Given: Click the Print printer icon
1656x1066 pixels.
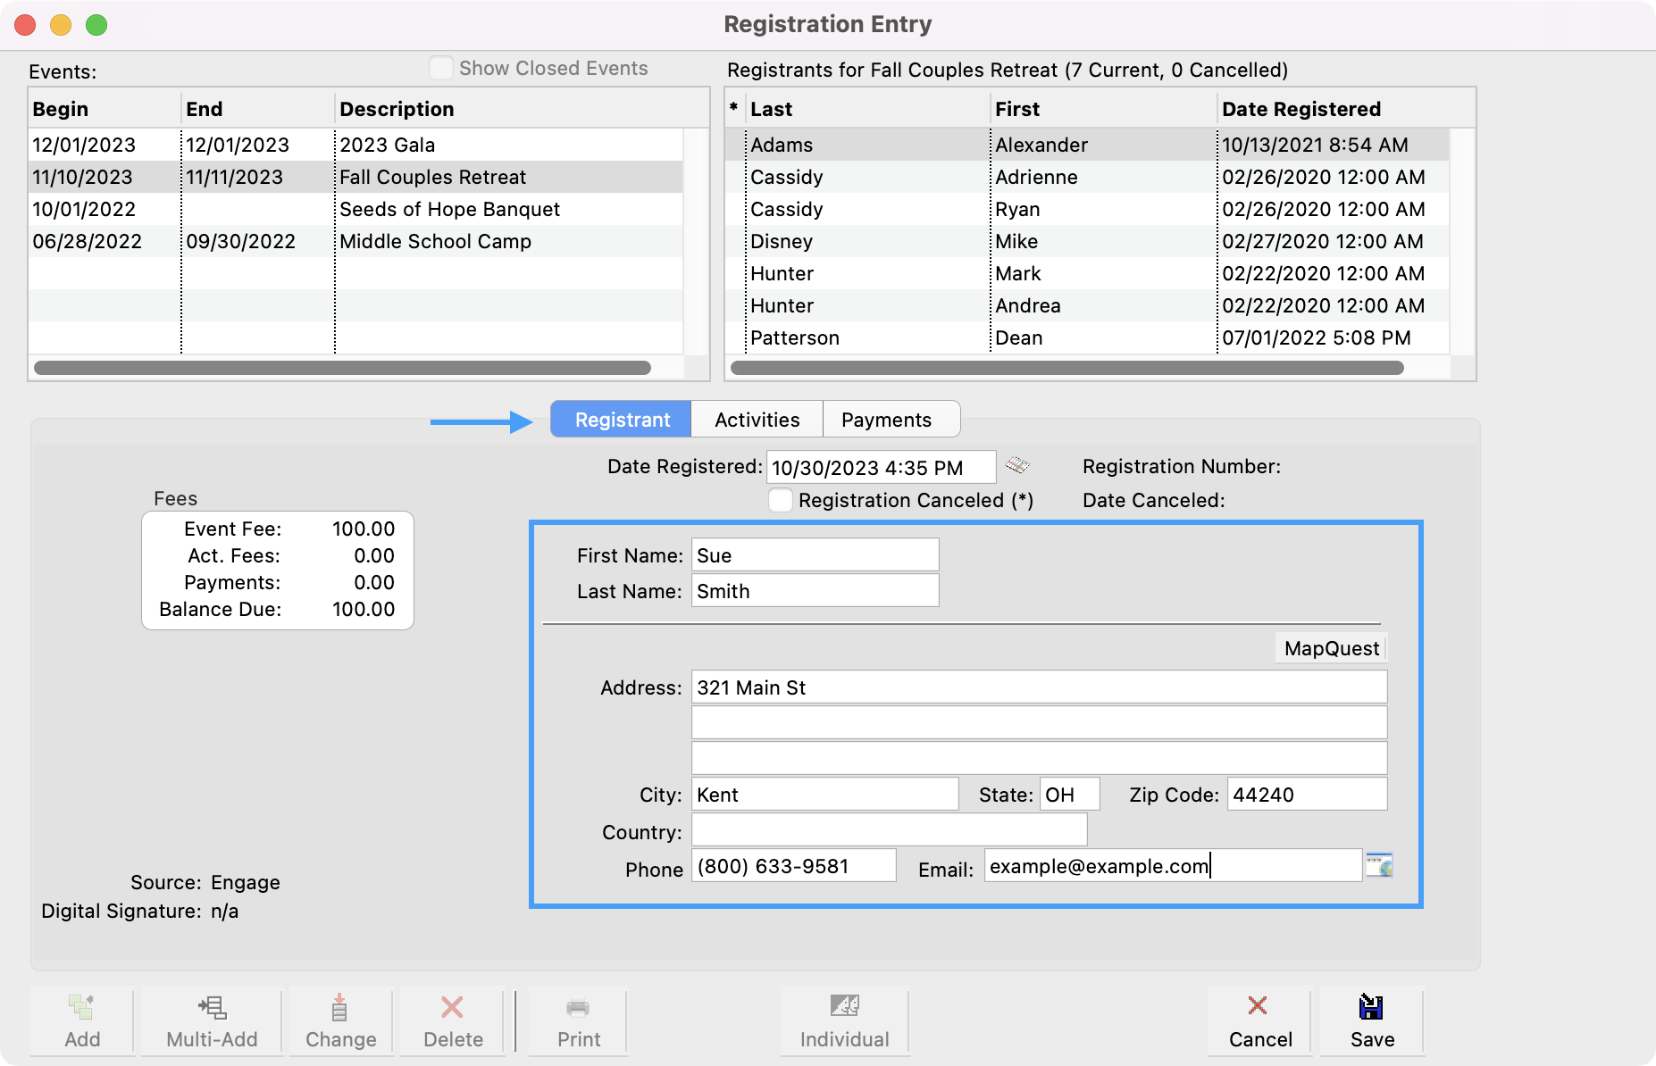Looking at the screenshot, I should coord(578,1008).
